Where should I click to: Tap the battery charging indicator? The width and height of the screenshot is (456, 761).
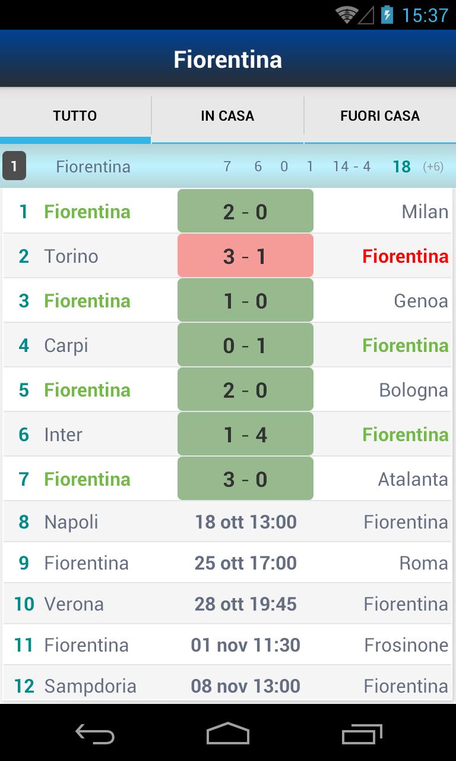click(388, 13)
